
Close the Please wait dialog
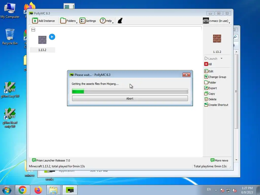186,75
